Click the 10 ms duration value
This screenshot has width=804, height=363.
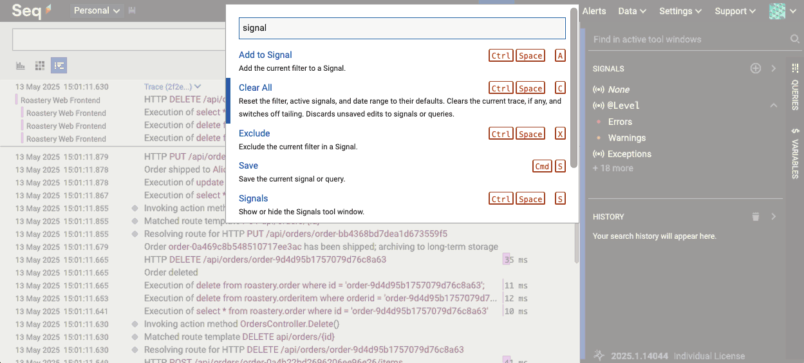click(516, 312)
